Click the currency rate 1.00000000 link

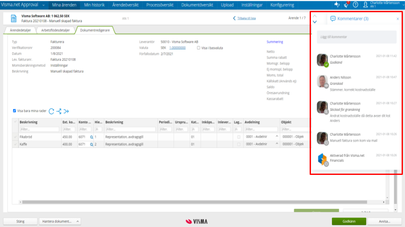pos(178,48)
